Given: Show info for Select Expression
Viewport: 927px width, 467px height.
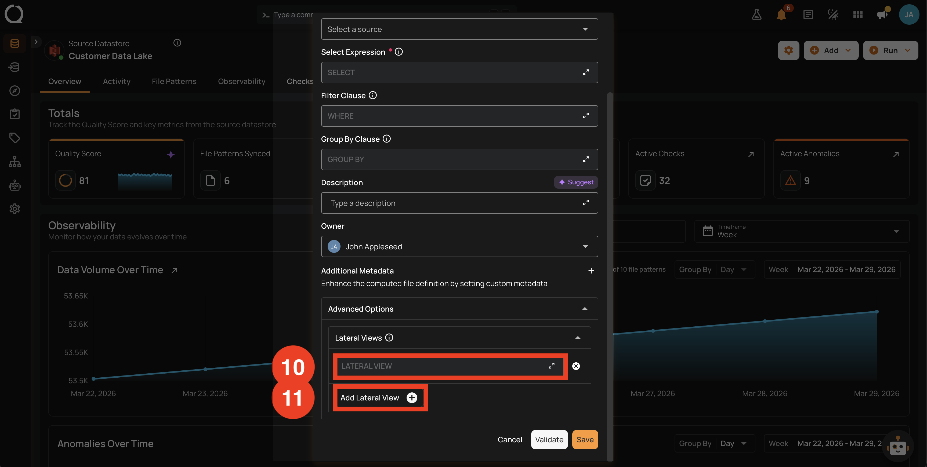Looking at the screenshot, I should (399, 52).
